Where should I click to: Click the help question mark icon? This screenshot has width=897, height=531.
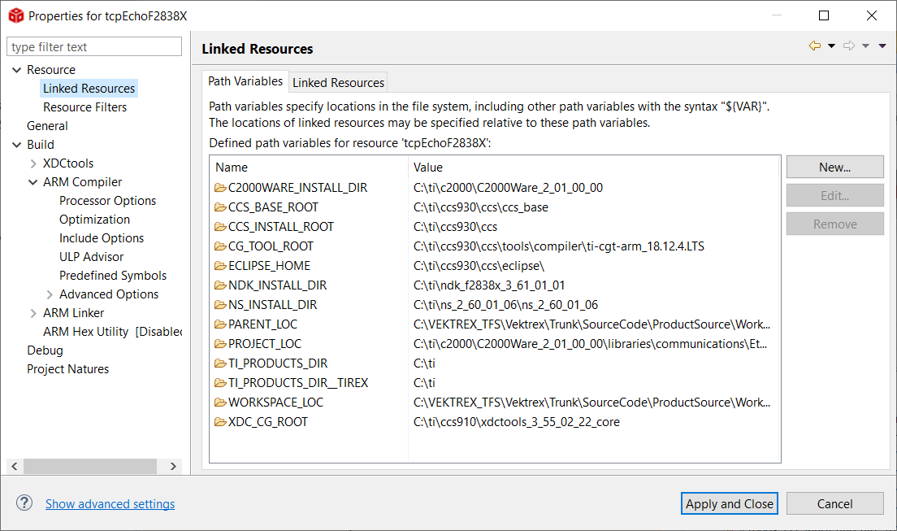(24, 503)
